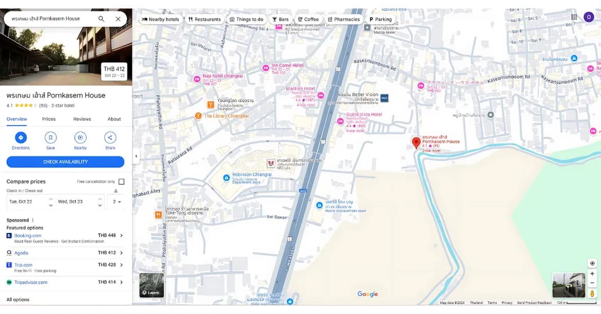Select the Better Vision marker
Screen dimensions: 601x314
coord(385,98)
